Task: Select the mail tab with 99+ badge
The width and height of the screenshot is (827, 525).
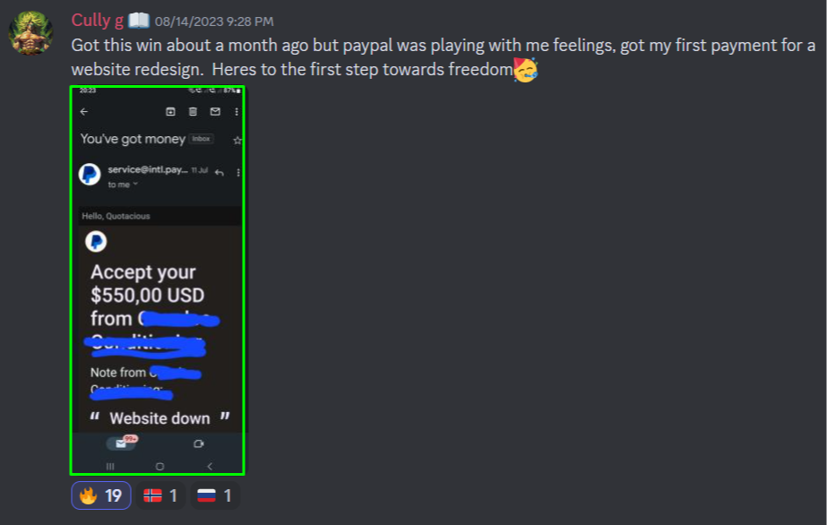Action: 122,443
